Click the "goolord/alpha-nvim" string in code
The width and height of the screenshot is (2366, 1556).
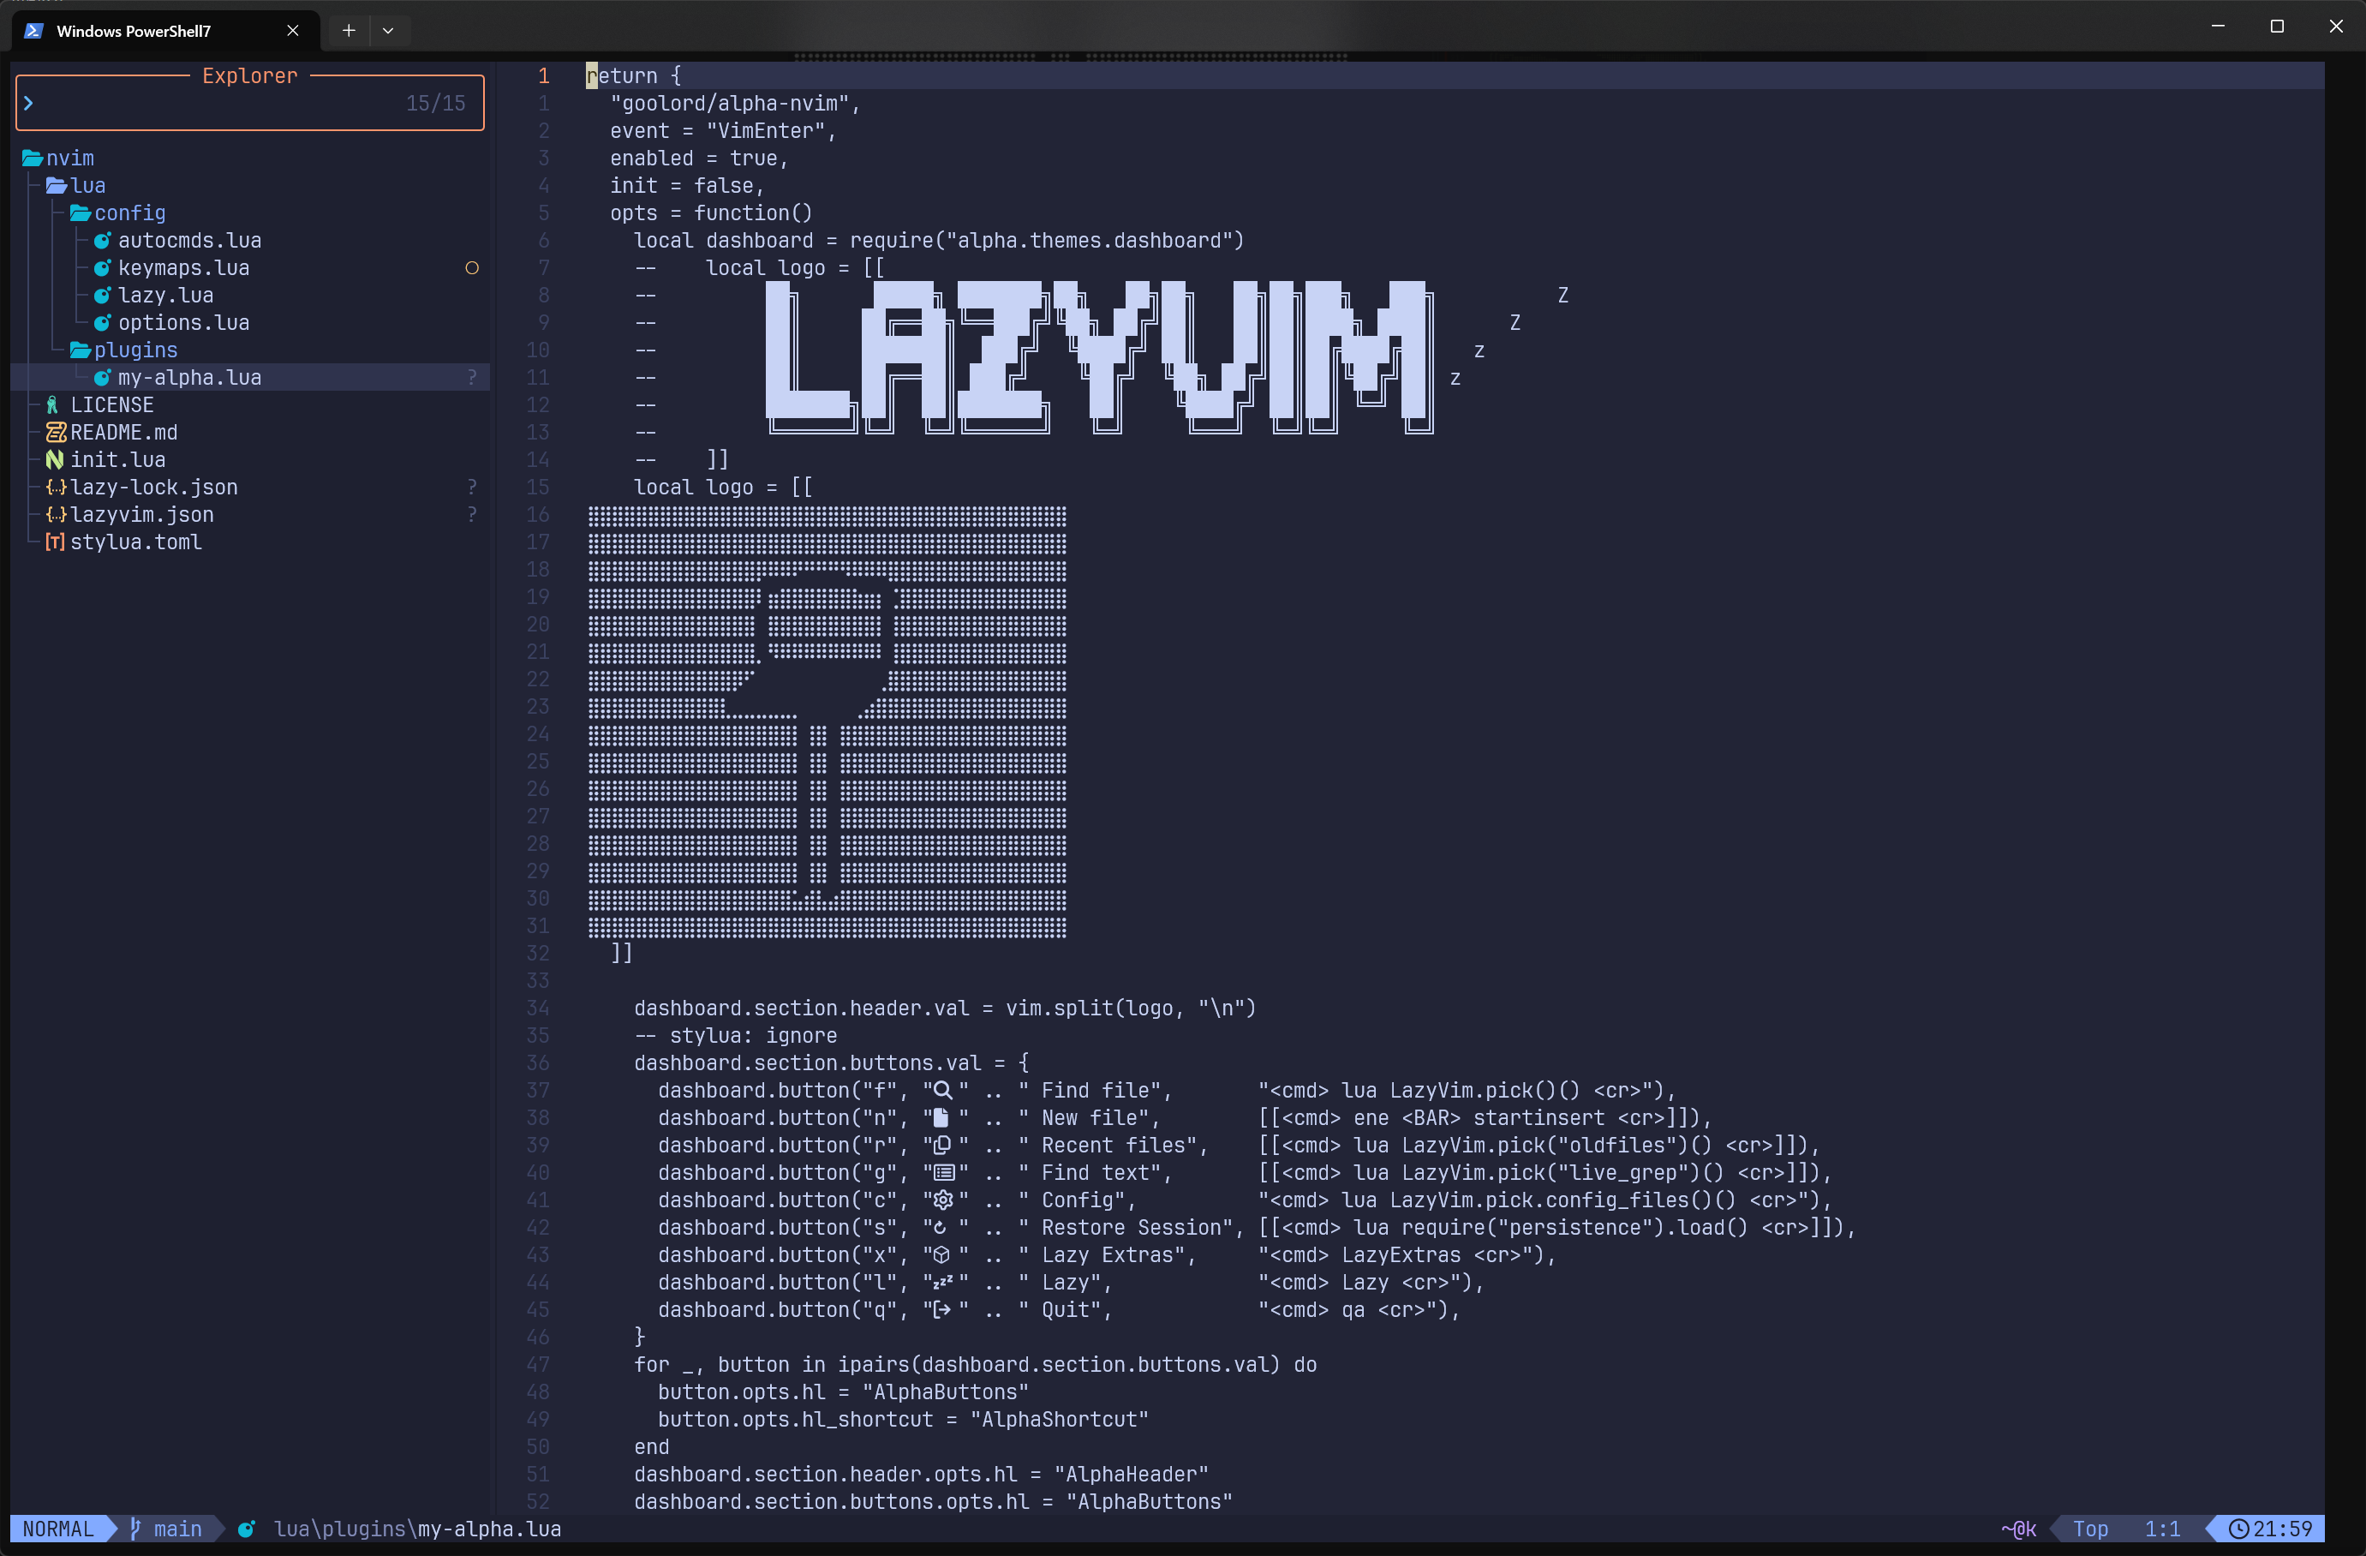coord(730,104)
